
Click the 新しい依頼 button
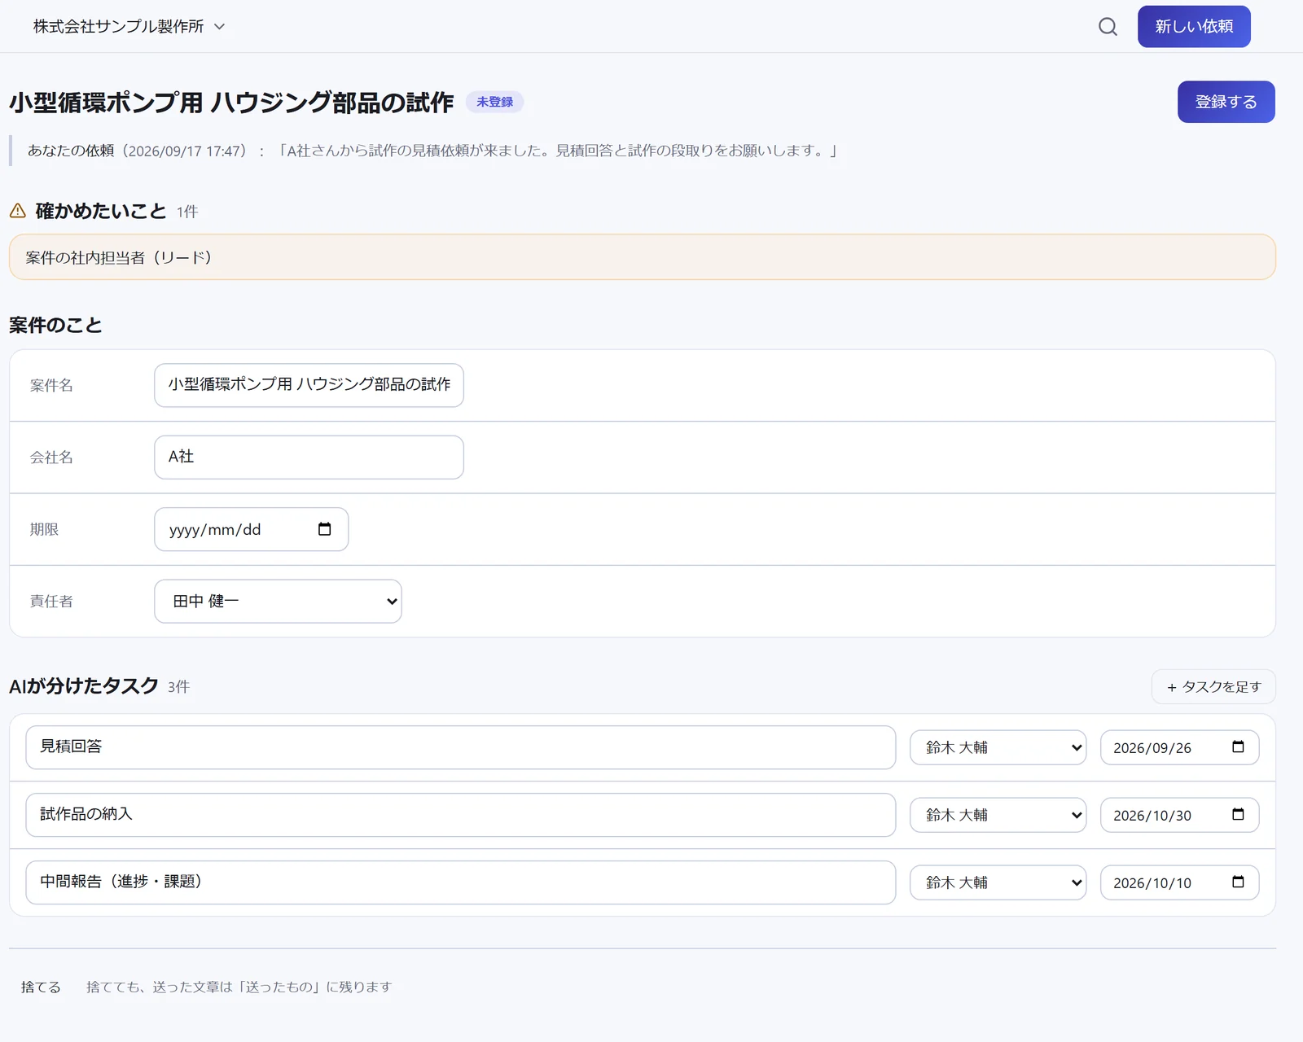click(x=1194, y=27)
